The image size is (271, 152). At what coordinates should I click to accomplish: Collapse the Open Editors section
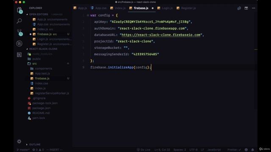coord(39,14)
